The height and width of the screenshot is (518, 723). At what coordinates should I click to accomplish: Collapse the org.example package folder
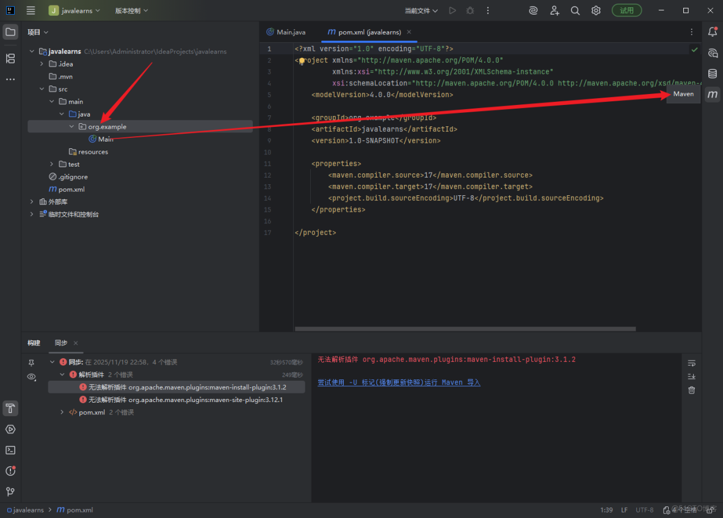71,126
